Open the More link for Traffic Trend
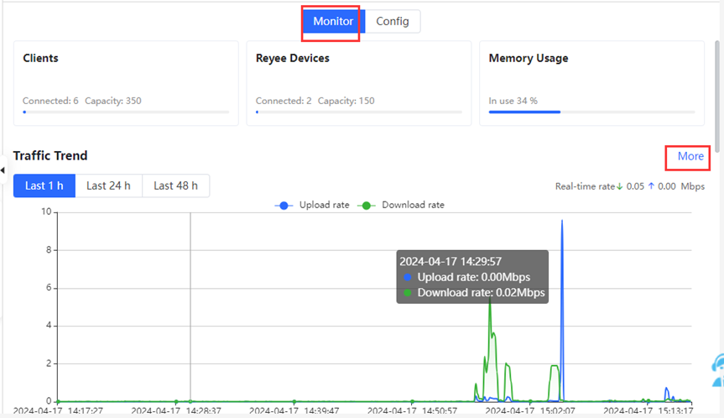This screenshot has width=724, height=418. pyautogui.click(x=690, y=156)
